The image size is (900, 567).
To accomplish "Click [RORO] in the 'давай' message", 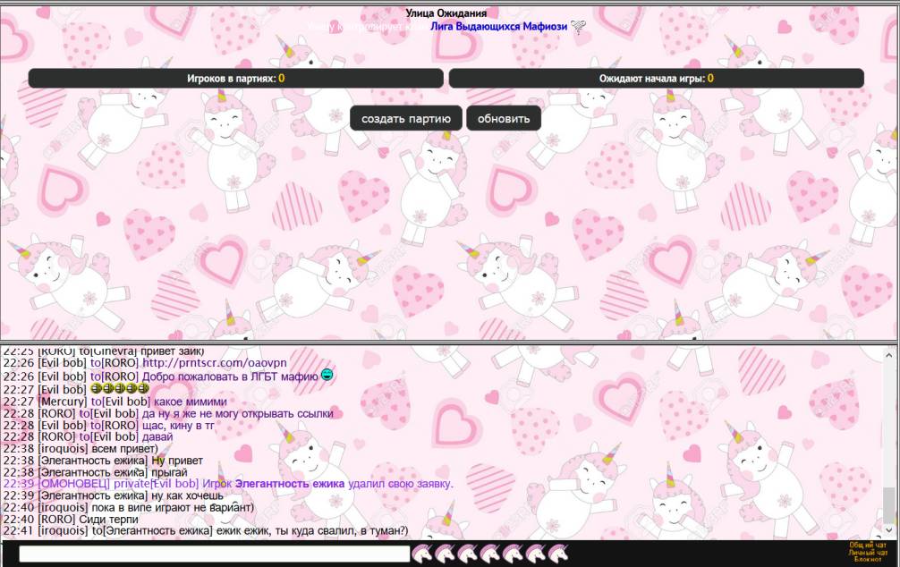I will [x=56, y=436].
